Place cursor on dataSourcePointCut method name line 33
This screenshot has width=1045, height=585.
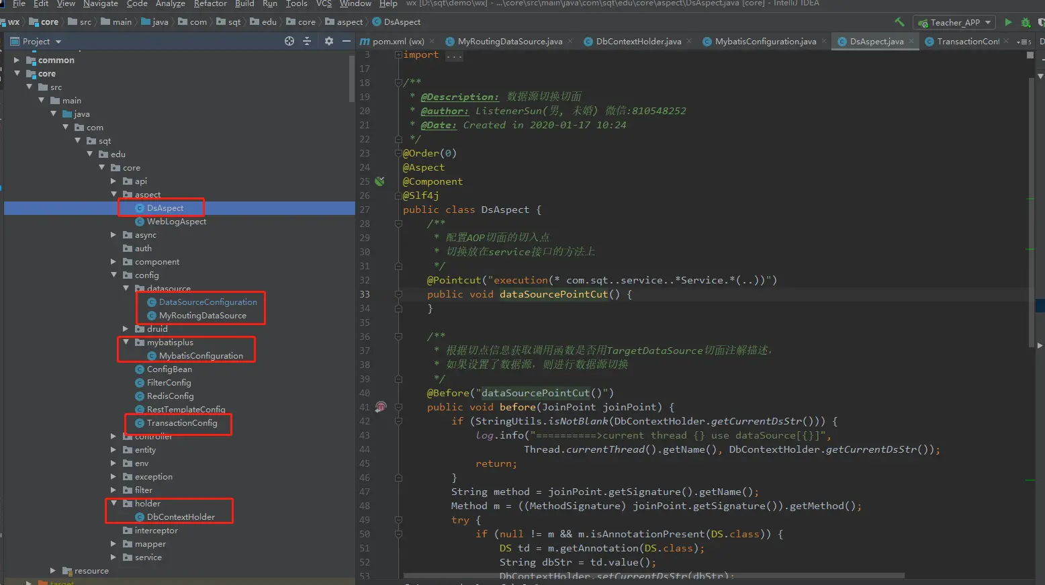[x=553, y=294]
